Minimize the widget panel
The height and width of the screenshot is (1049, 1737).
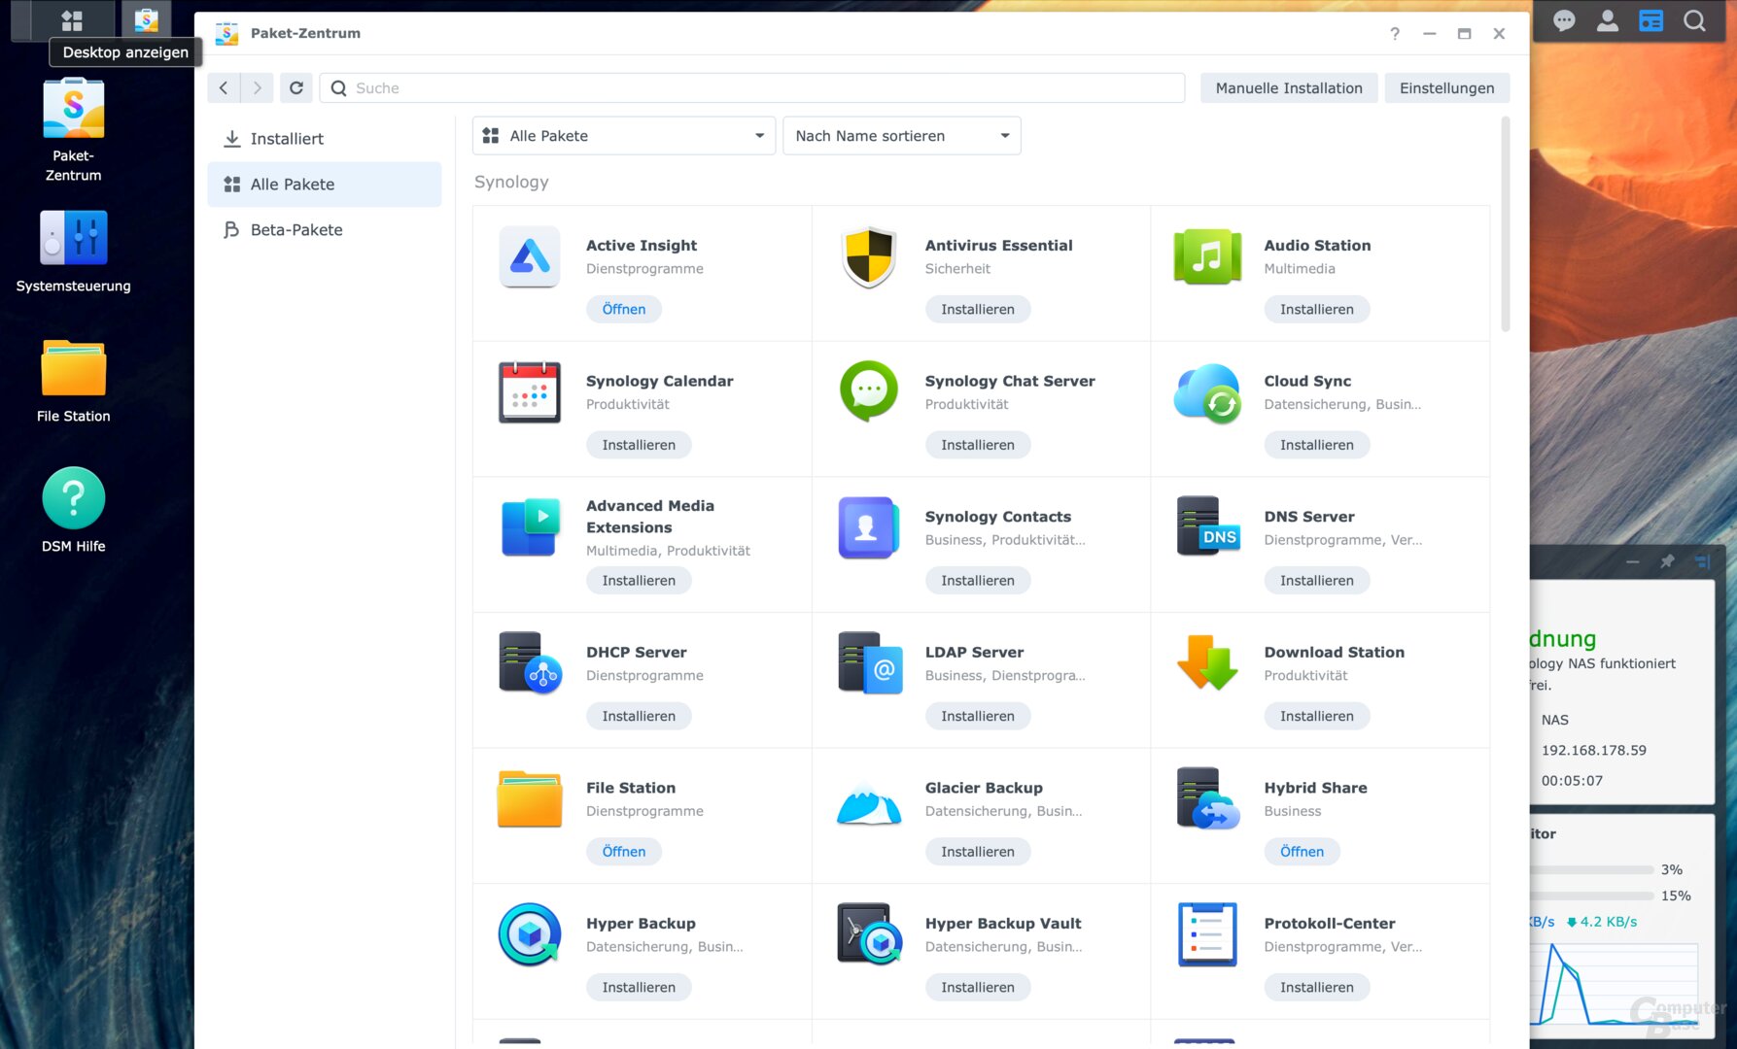tap(1633, 561)
